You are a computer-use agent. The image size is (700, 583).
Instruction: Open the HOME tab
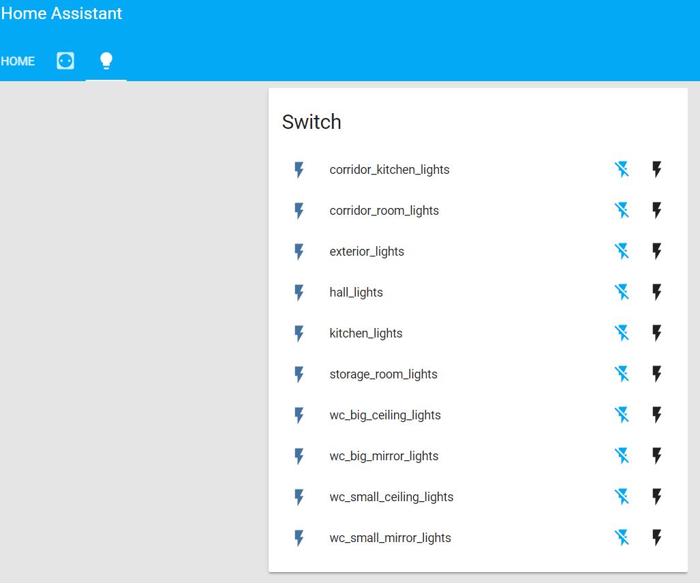18,61
